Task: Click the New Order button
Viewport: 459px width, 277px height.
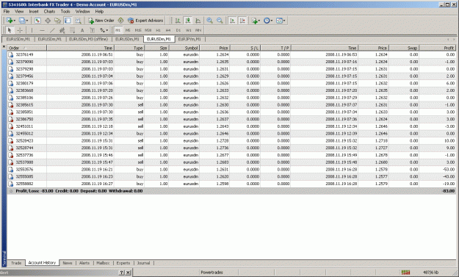Action: (101, 21)
